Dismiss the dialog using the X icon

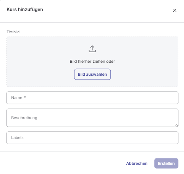tap(175, 10)
